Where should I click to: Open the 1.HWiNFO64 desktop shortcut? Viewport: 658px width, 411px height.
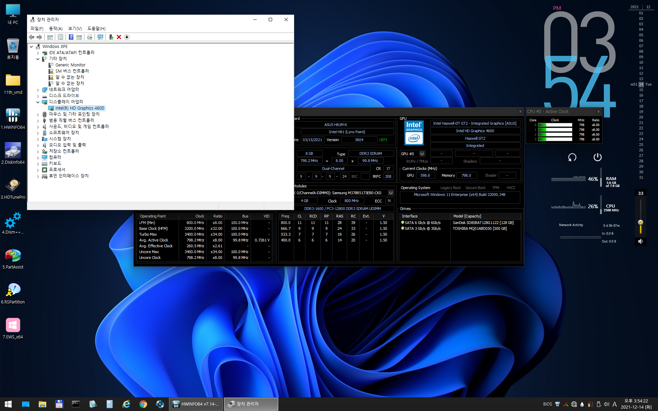pyautogui.click(x=13, y=119)
